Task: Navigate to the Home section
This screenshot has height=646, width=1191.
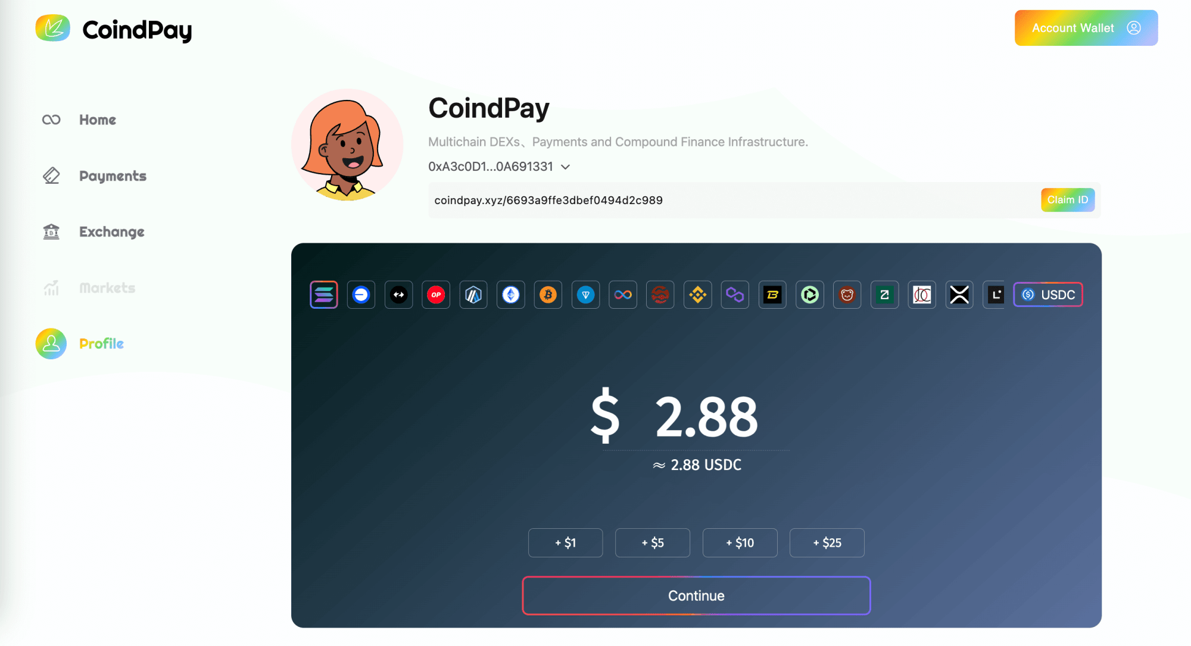Action: click(x=97, y=120)
